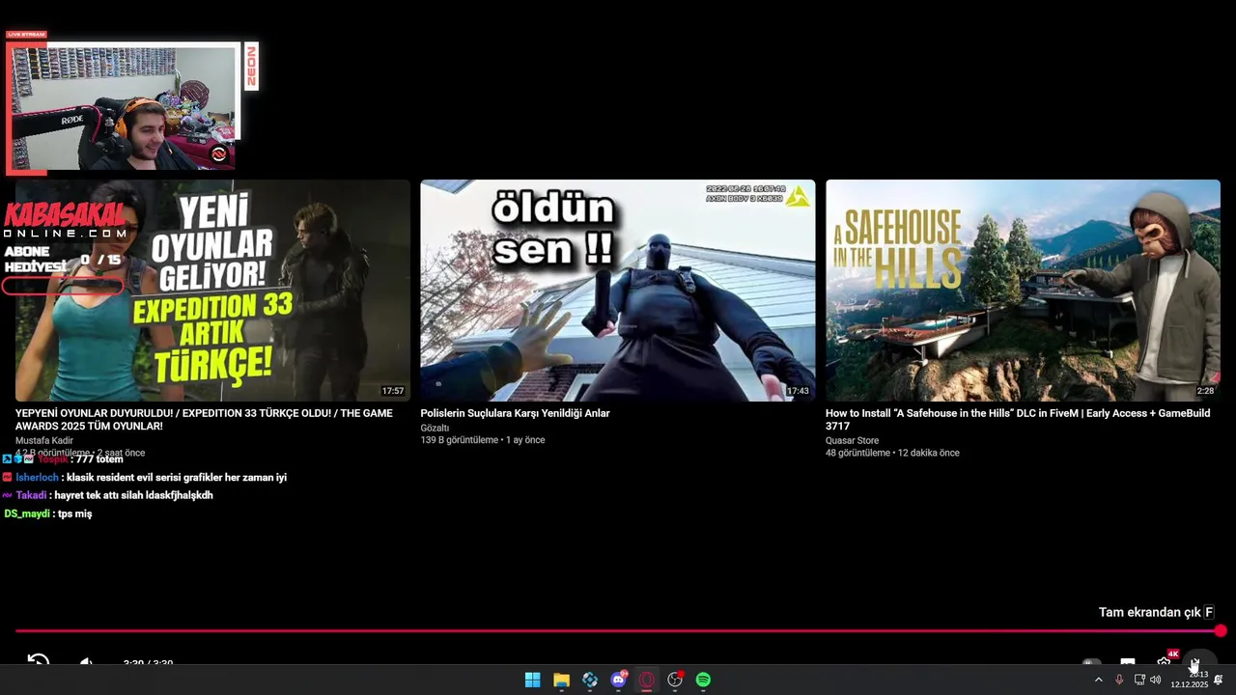Viewport: 1236px width, 695px height.
Task: Open the clock and date 12.12.2025
Action: [x=1190, y=680]
